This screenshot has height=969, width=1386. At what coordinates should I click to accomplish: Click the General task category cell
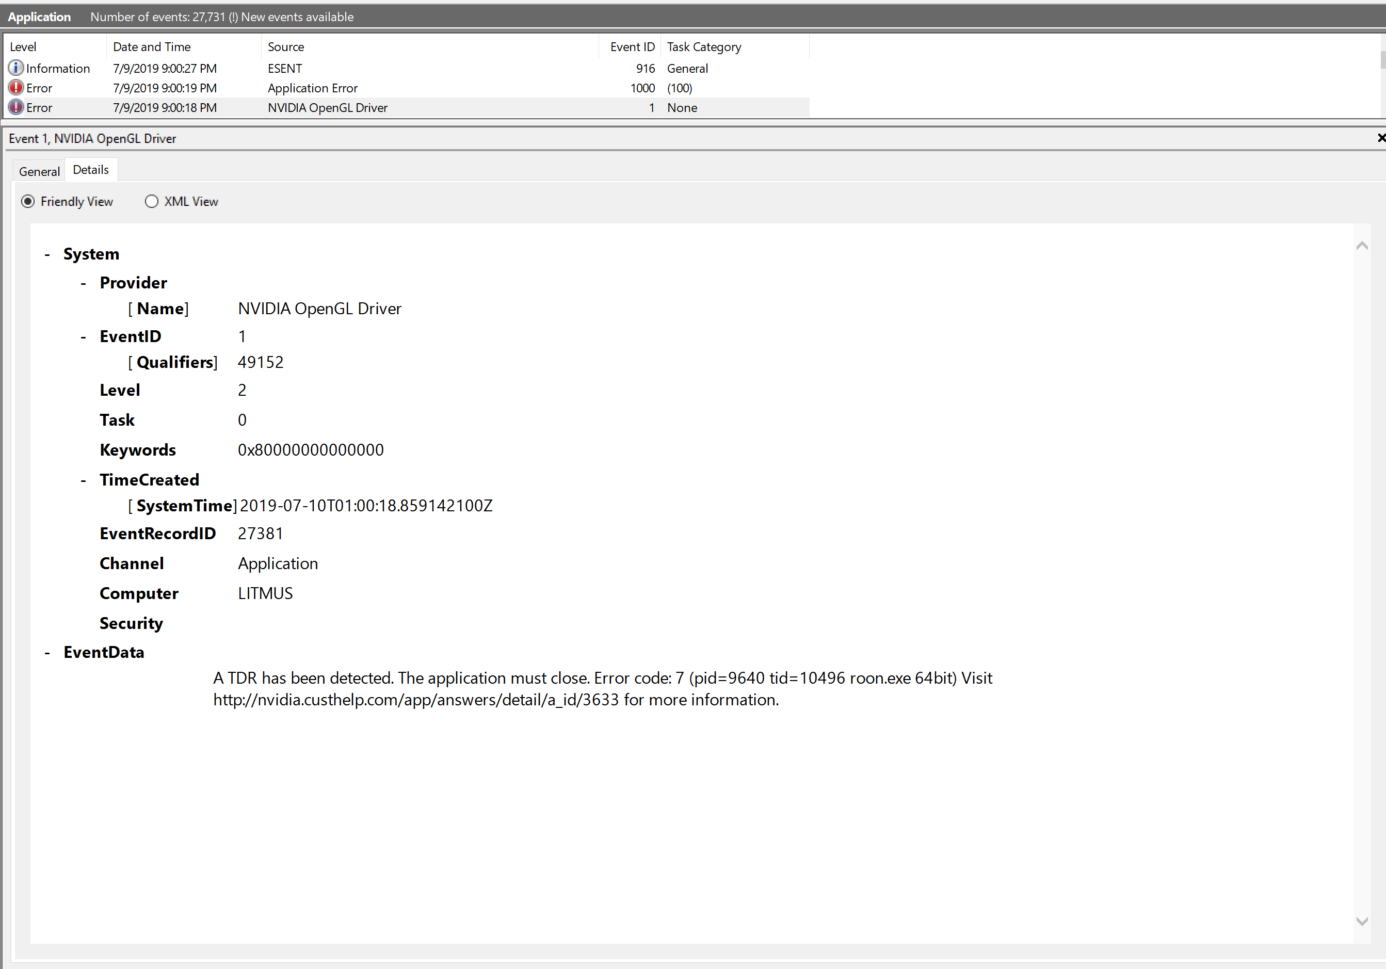(687, 68)
